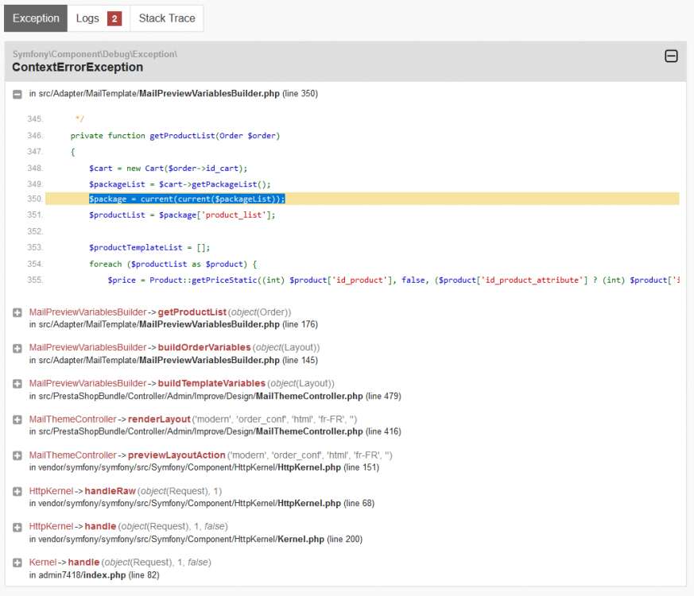Switch to the Exception tab
Image resolution: width=694 pixels, height=596 pixels.
[x=36, y=18]
